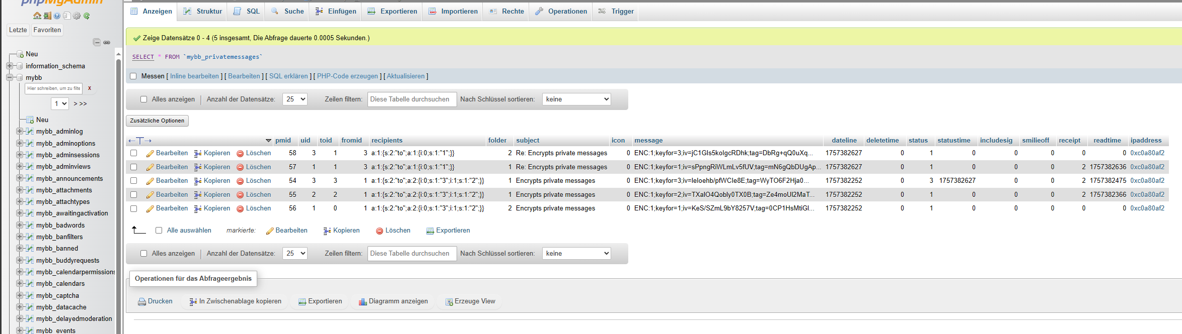The image size is (1182, 334).
Task: Check the top Alles anzeigen checkbox
Action: (x=144, y=99)
